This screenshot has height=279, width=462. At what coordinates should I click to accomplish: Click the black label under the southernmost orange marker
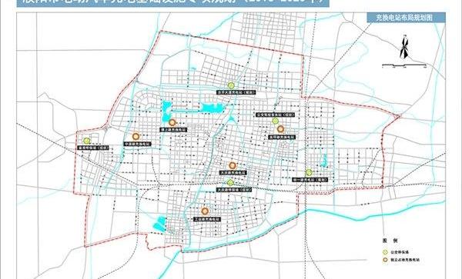(x=207, y=219)
